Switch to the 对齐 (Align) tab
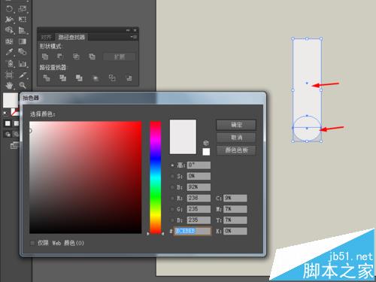This screenshot has height=282, width=376. coord(46,38)
